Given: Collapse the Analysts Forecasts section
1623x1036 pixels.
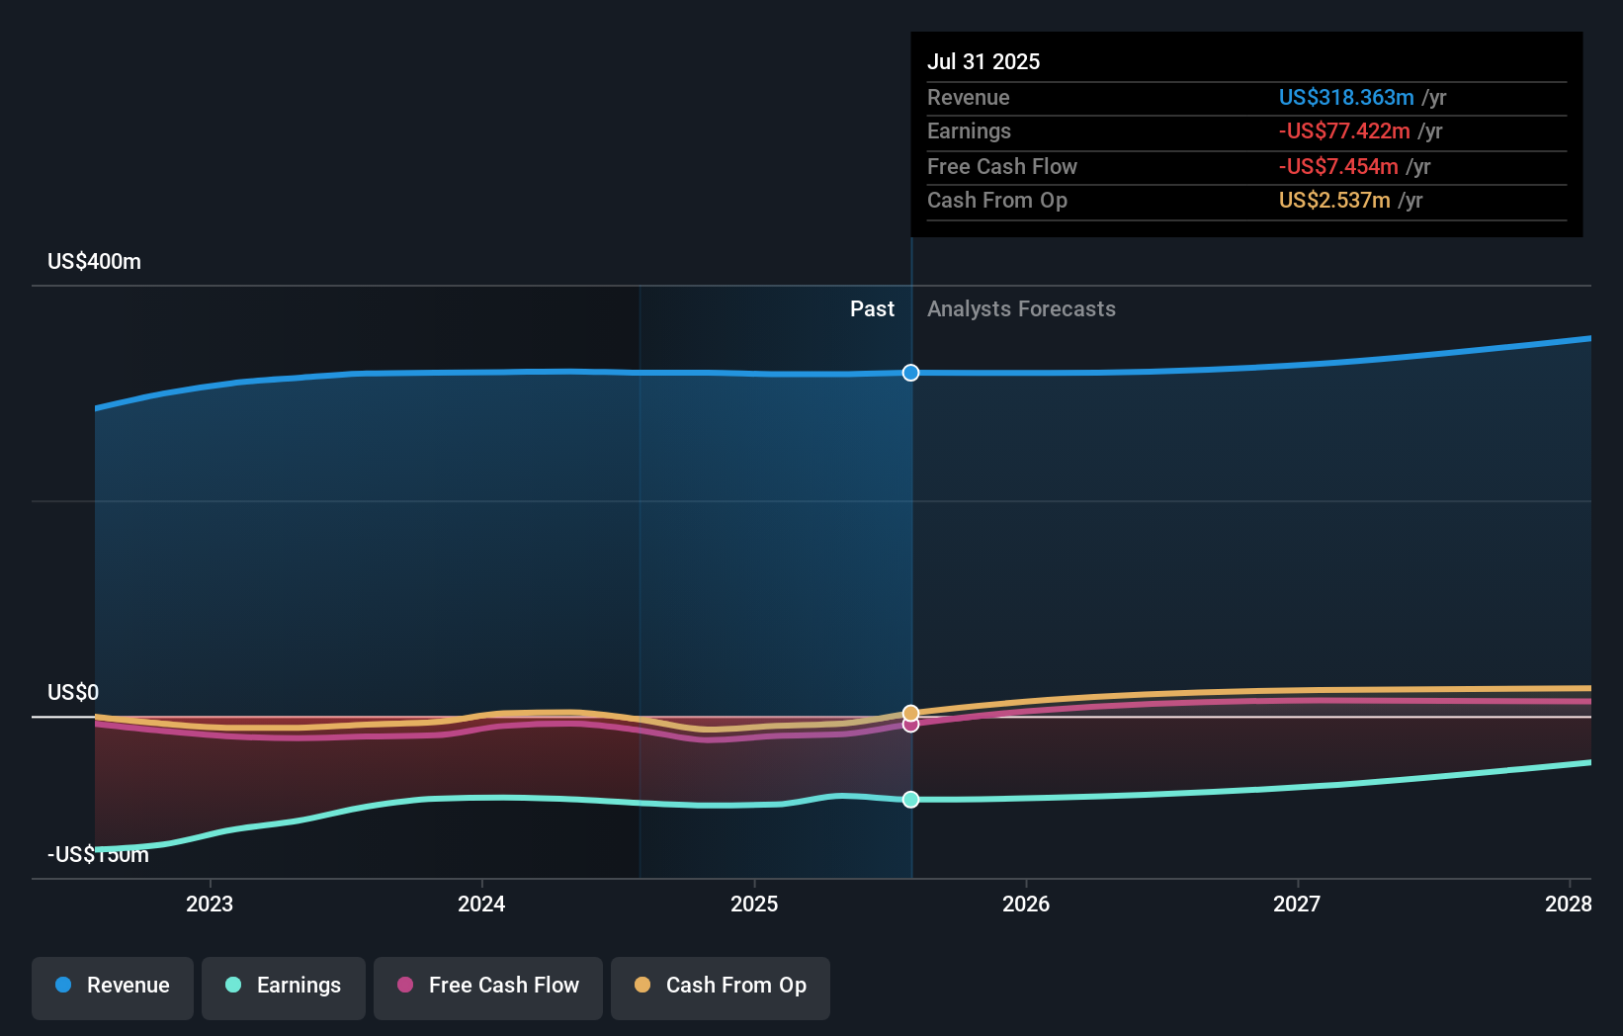Looking at the screenshot, I should 1021,308.
